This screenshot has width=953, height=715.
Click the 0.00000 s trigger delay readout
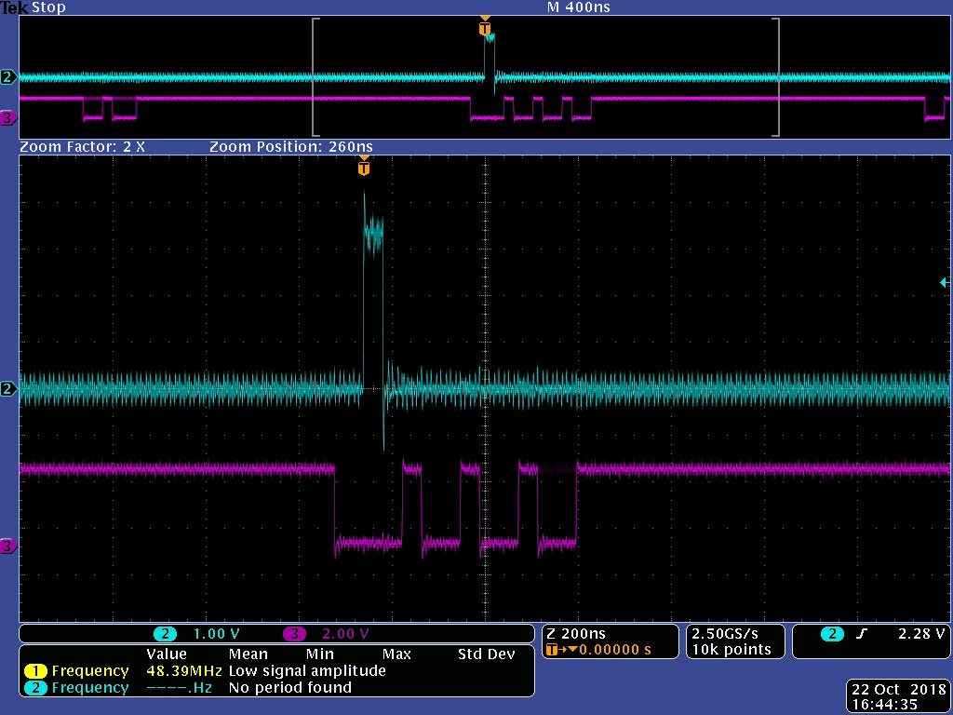click(614, 649)
